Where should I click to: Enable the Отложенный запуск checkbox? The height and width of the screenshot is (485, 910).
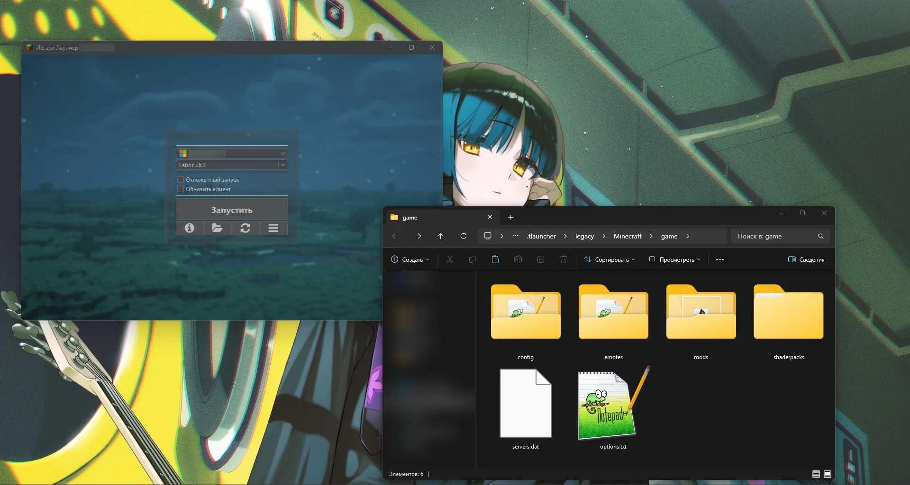click(x=181, y=179)
